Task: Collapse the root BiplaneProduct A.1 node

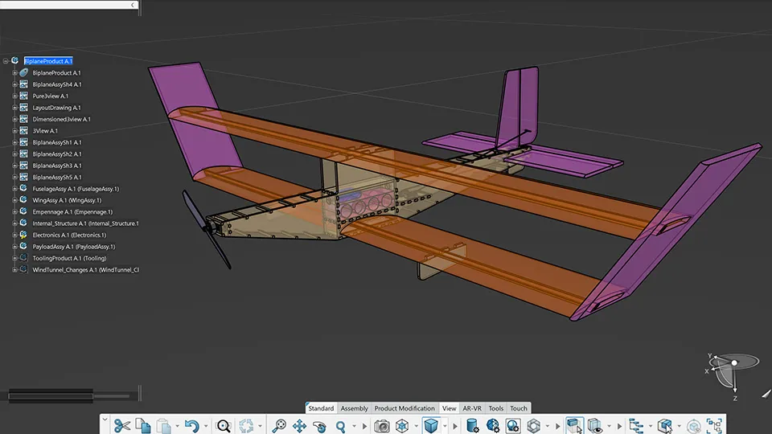Action: pyautogui.click(x=6, y=61)
